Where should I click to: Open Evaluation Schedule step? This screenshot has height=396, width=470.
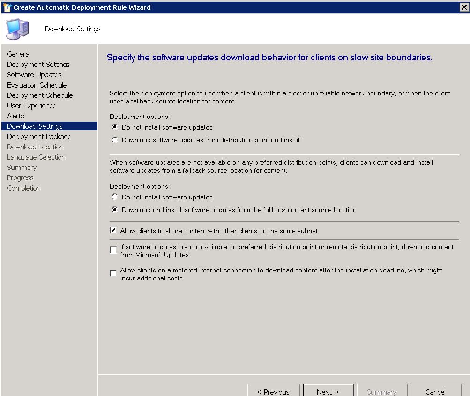[x=37, y=85]
